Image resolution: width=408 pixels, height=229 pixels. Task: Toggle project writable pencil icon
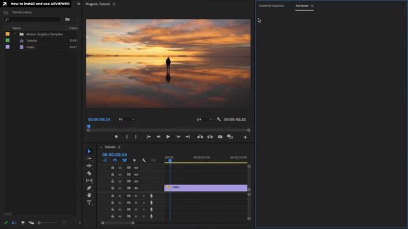coord(6,223)
